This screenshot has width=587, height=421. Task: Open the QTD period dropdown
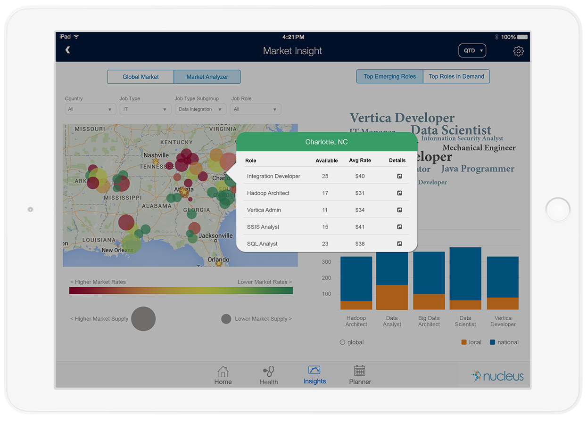[472, 50]
